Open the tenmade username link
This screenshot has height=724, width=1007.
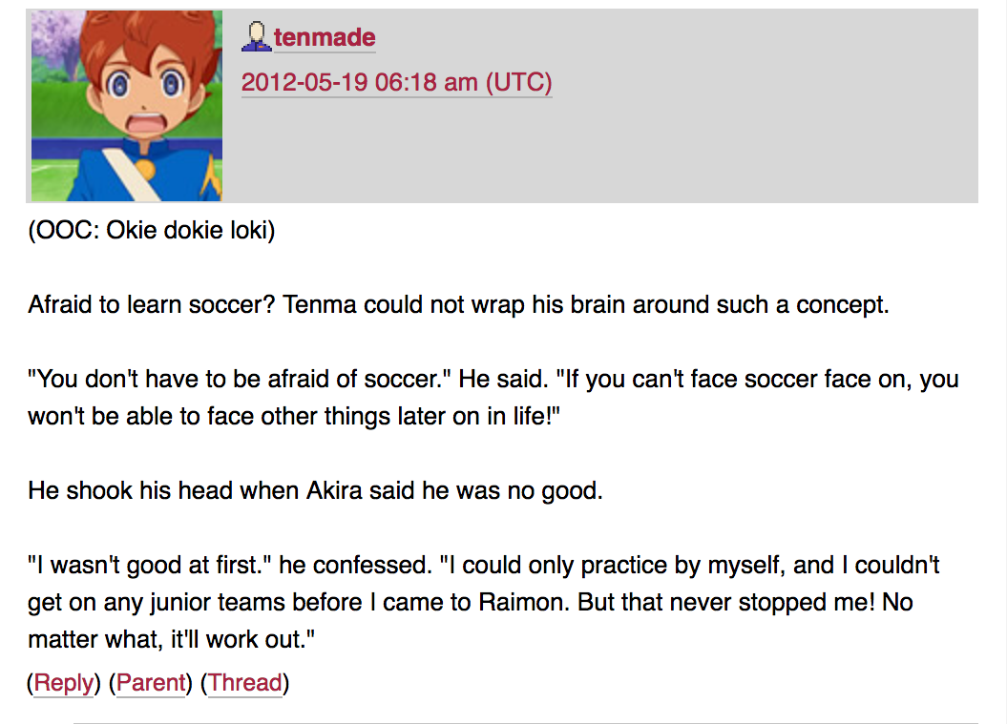325,38
